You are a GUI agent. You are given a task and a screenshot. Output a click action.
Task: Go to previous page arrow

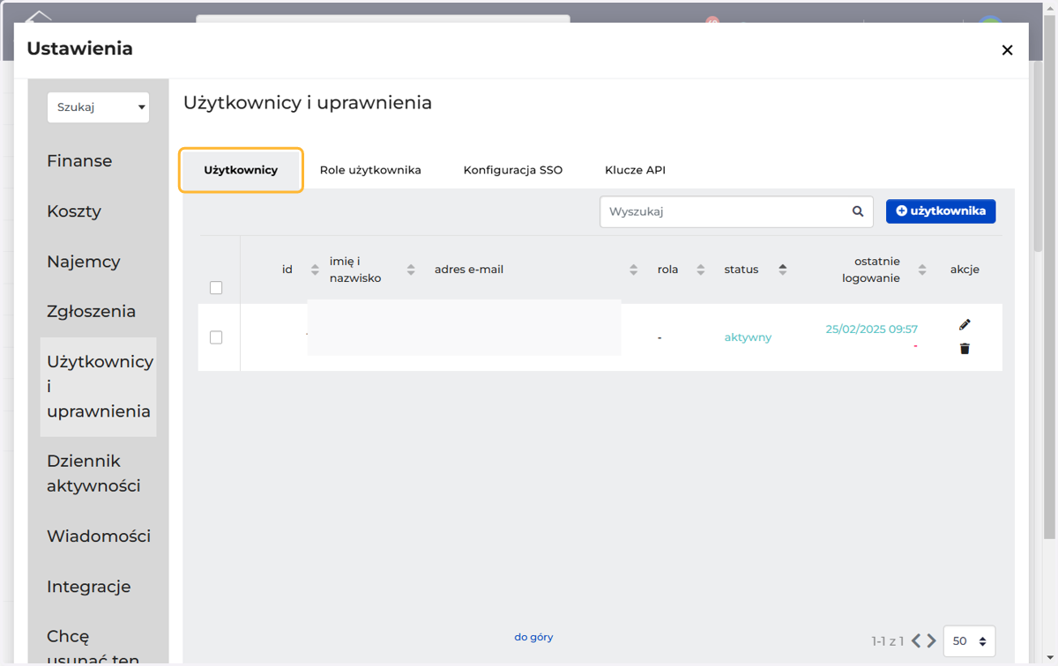(x=916, y=640)
